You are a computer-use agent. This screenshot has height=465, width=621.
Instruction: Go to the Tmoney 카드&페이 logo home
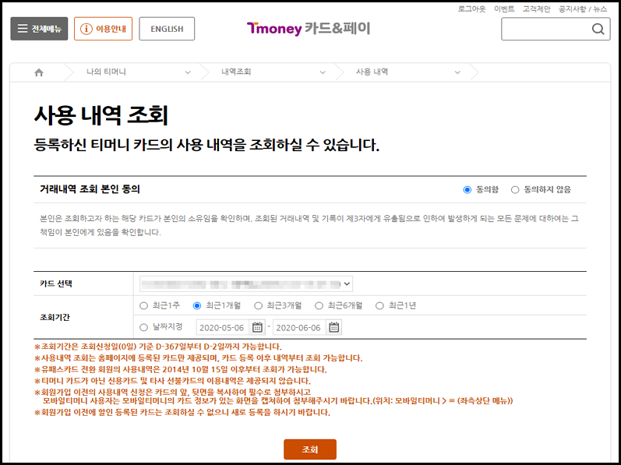[x=309, y=29]
